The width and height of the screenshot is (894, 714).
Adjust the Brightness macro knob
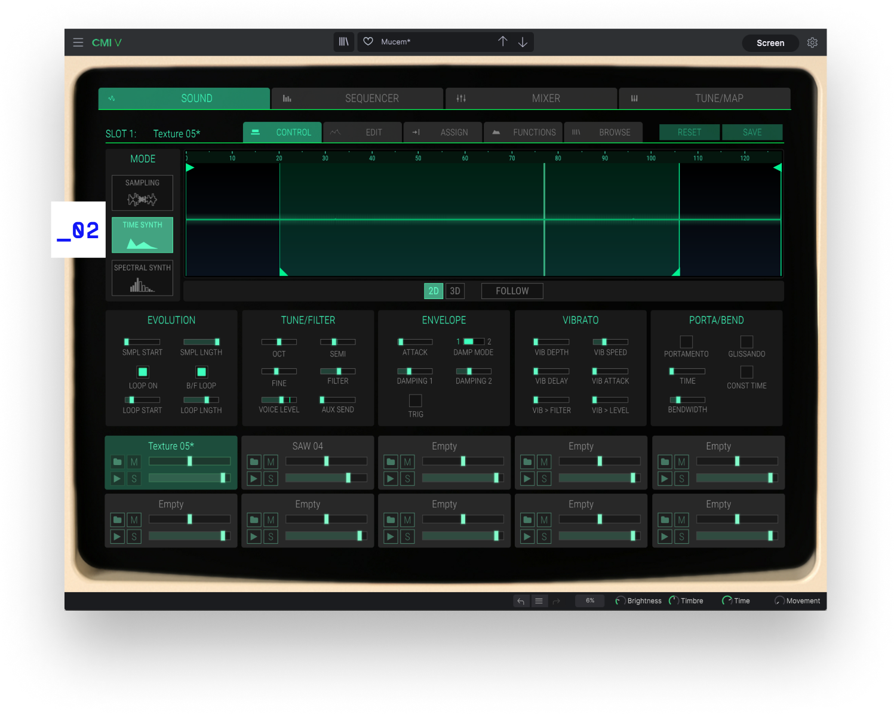[620, 601]
